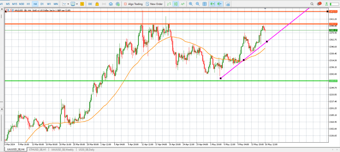
Task: Switch to the ETHUSD_SB,H1 chart tab
Action: click(x=38, y=149)
